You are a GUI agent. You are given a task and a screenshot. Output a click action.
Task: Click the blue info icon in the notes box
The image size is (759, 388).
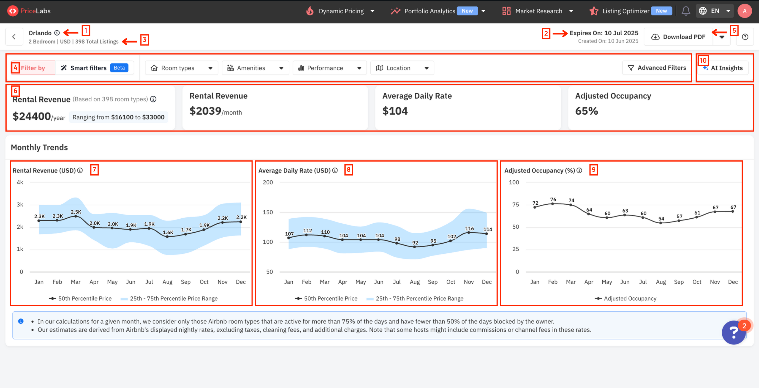point(21,321)
